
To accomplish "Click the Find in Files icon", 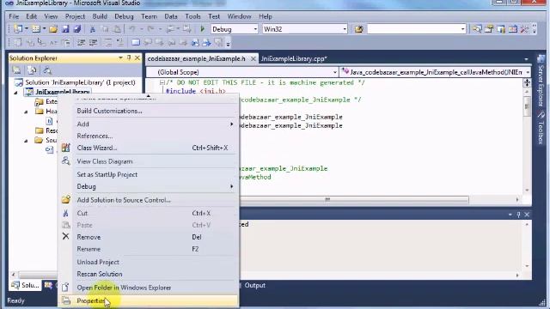I will click(358, 29).
